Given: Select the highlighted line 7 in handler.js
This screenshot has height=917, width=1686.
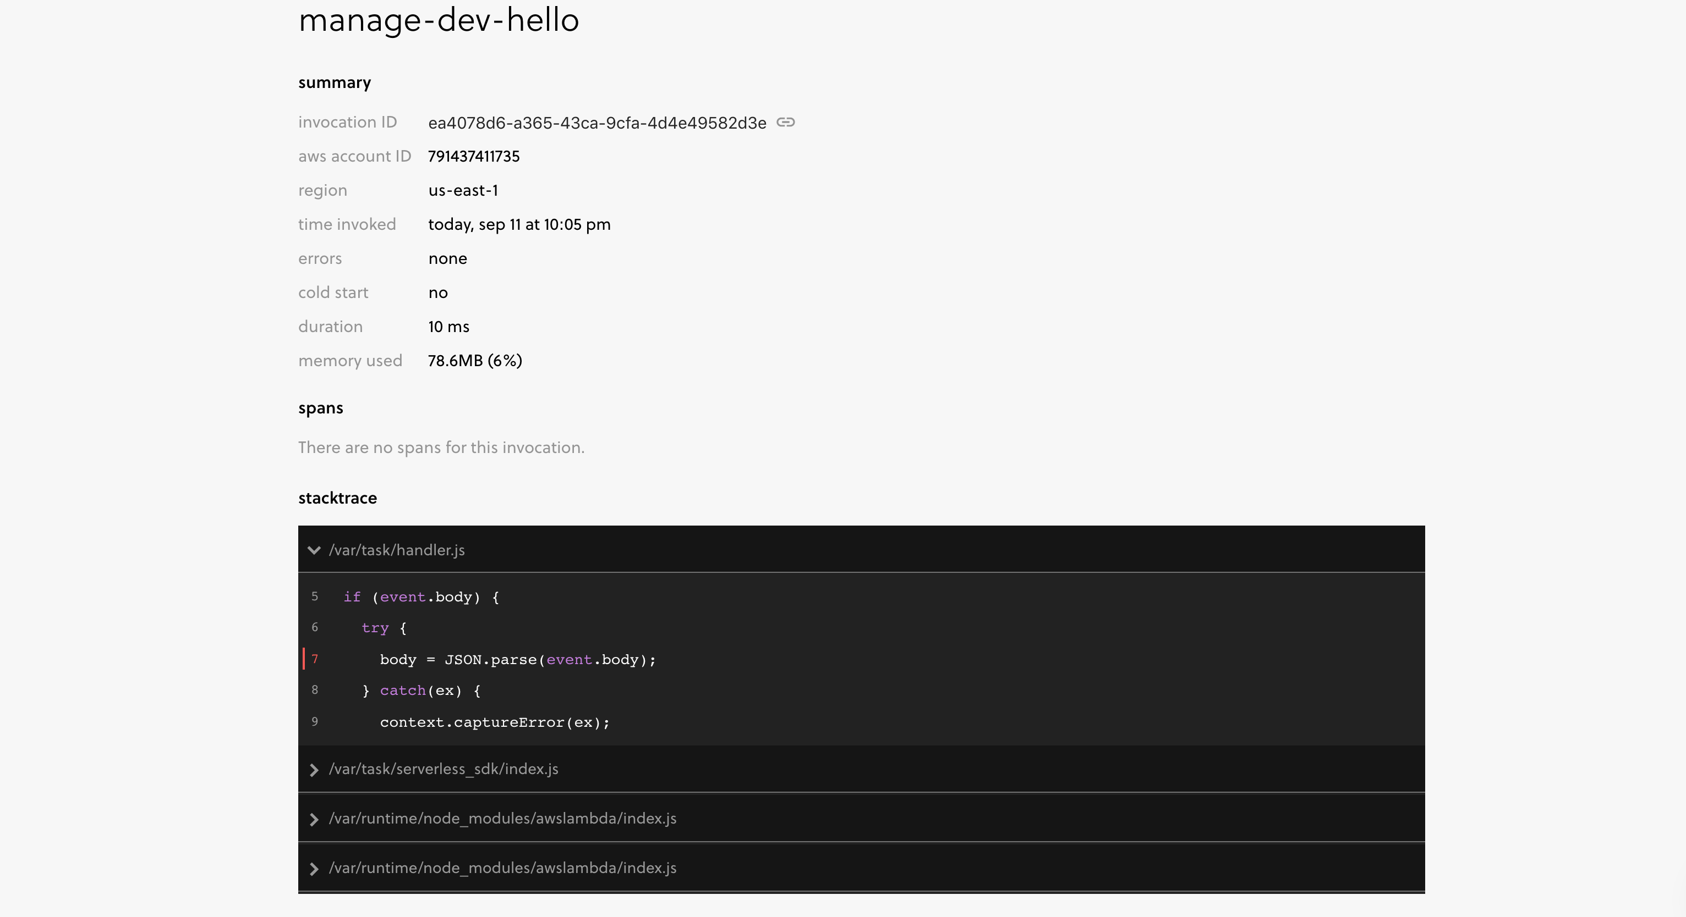Looking at the screenshot, I should [517, 660].
